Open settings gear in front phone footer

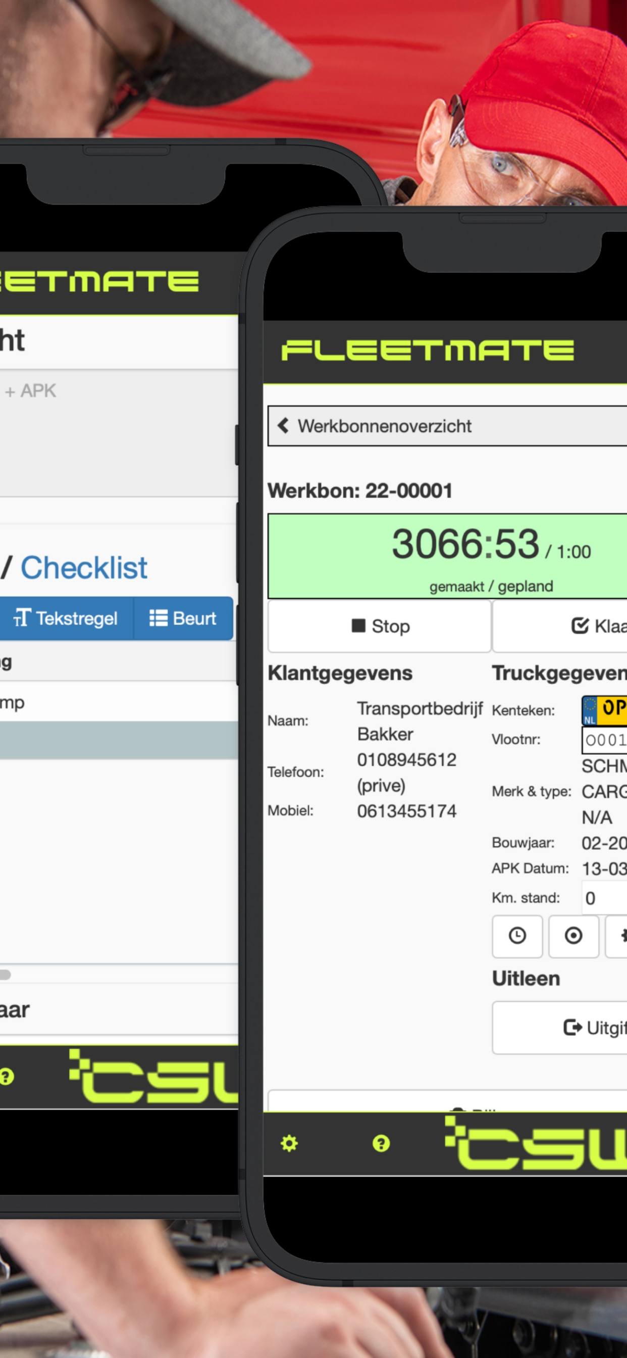289,1143
